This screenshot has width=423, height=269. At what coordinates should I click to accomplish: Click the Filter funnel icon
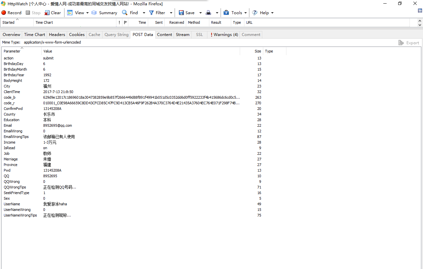pyautogui.click(x=151, y=13)
